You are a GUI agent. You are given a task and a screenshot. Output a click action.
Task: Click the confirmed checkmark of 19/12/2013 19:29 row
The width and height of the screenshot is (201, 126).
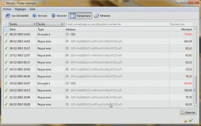click(x=6, y=104)
